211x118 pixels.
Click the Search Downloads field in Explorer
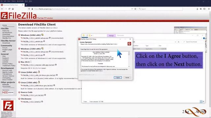click(193, 42)
